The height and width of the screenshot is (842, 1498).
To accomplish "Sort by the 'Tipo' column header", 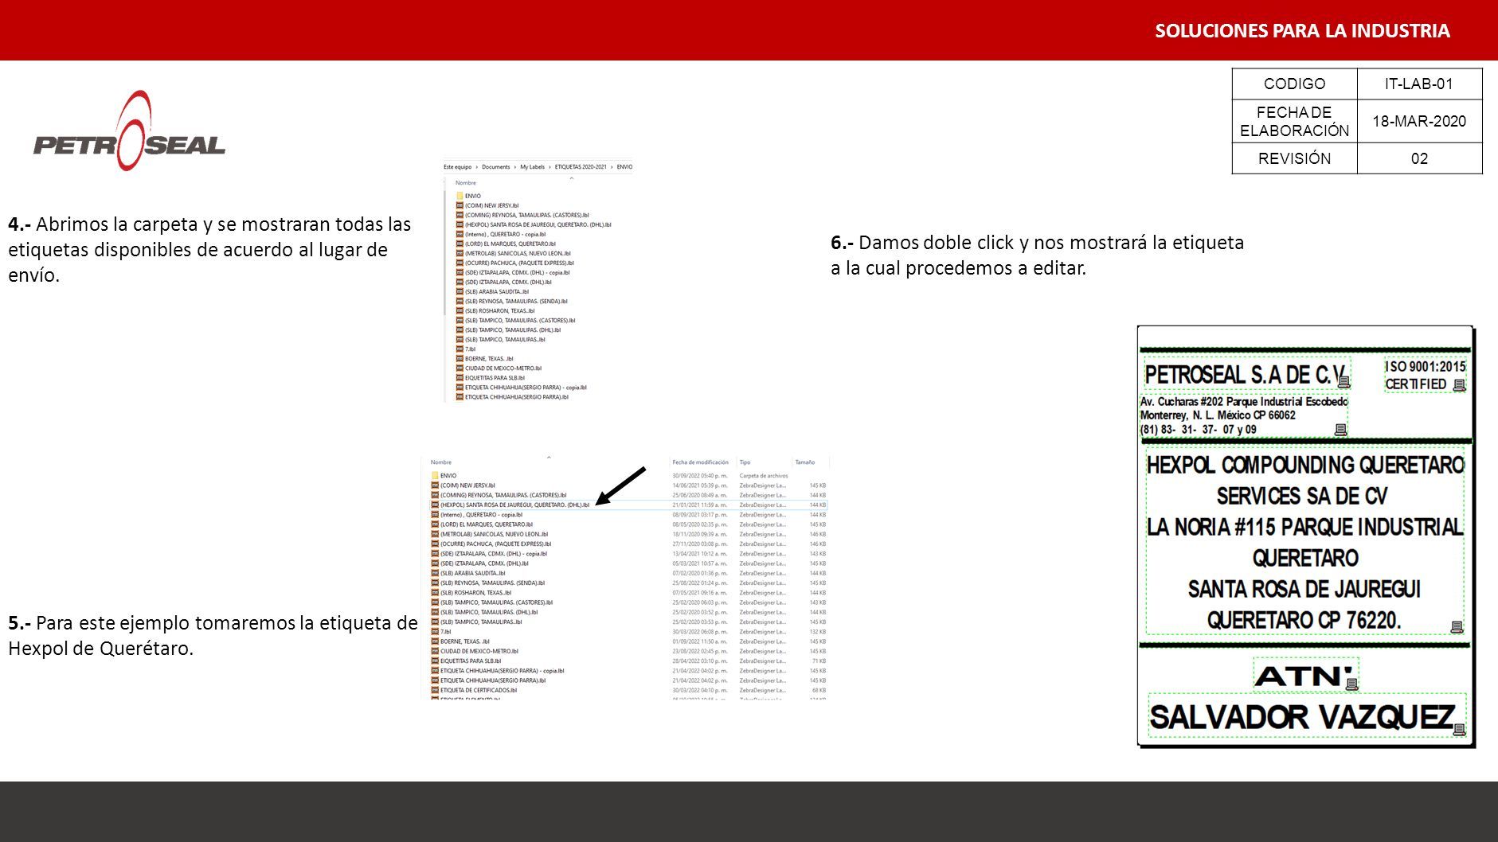I will [745, 462].
